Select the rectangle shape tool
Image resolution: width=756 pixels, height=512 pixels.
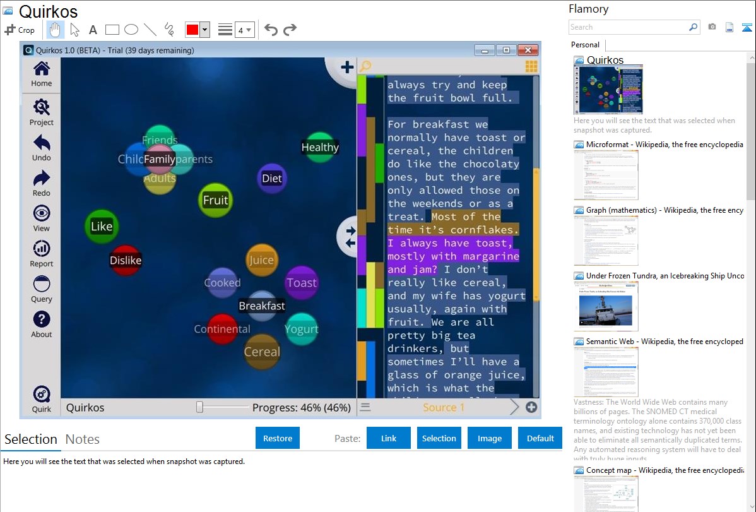[x=112, y=30]
